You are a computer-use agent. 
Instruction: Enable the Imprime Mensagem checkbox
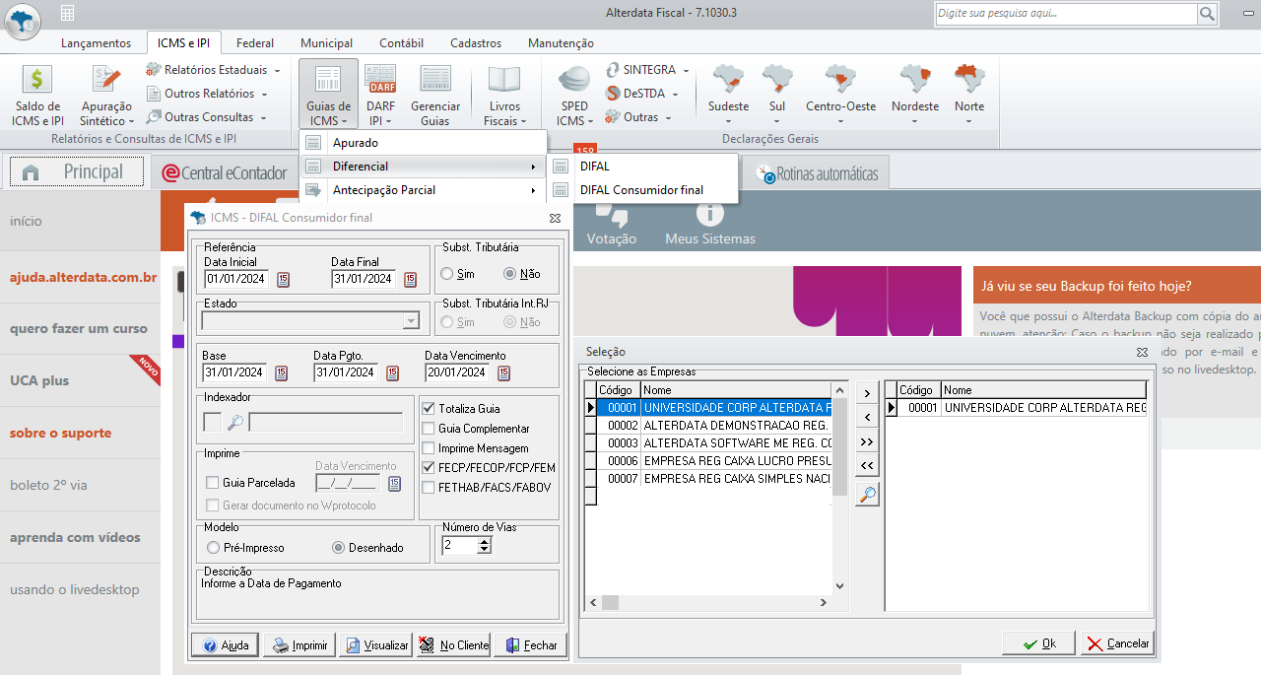pos(429,448)
